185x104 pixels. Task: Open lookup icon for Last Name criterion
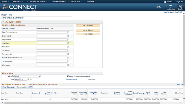point(69,43)
